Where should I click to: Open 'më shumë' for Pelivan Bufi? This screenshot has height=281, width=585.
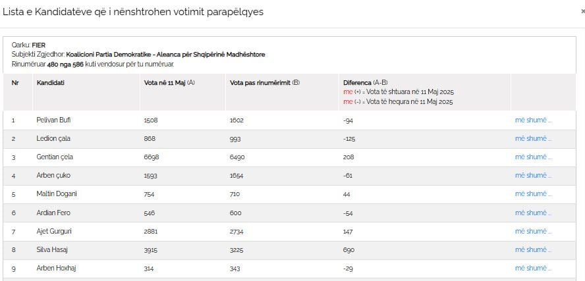coord(533,120)
